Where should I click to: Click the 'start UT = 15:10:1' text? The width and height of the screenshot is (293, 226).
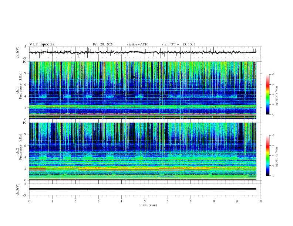[x=179, y=44]
